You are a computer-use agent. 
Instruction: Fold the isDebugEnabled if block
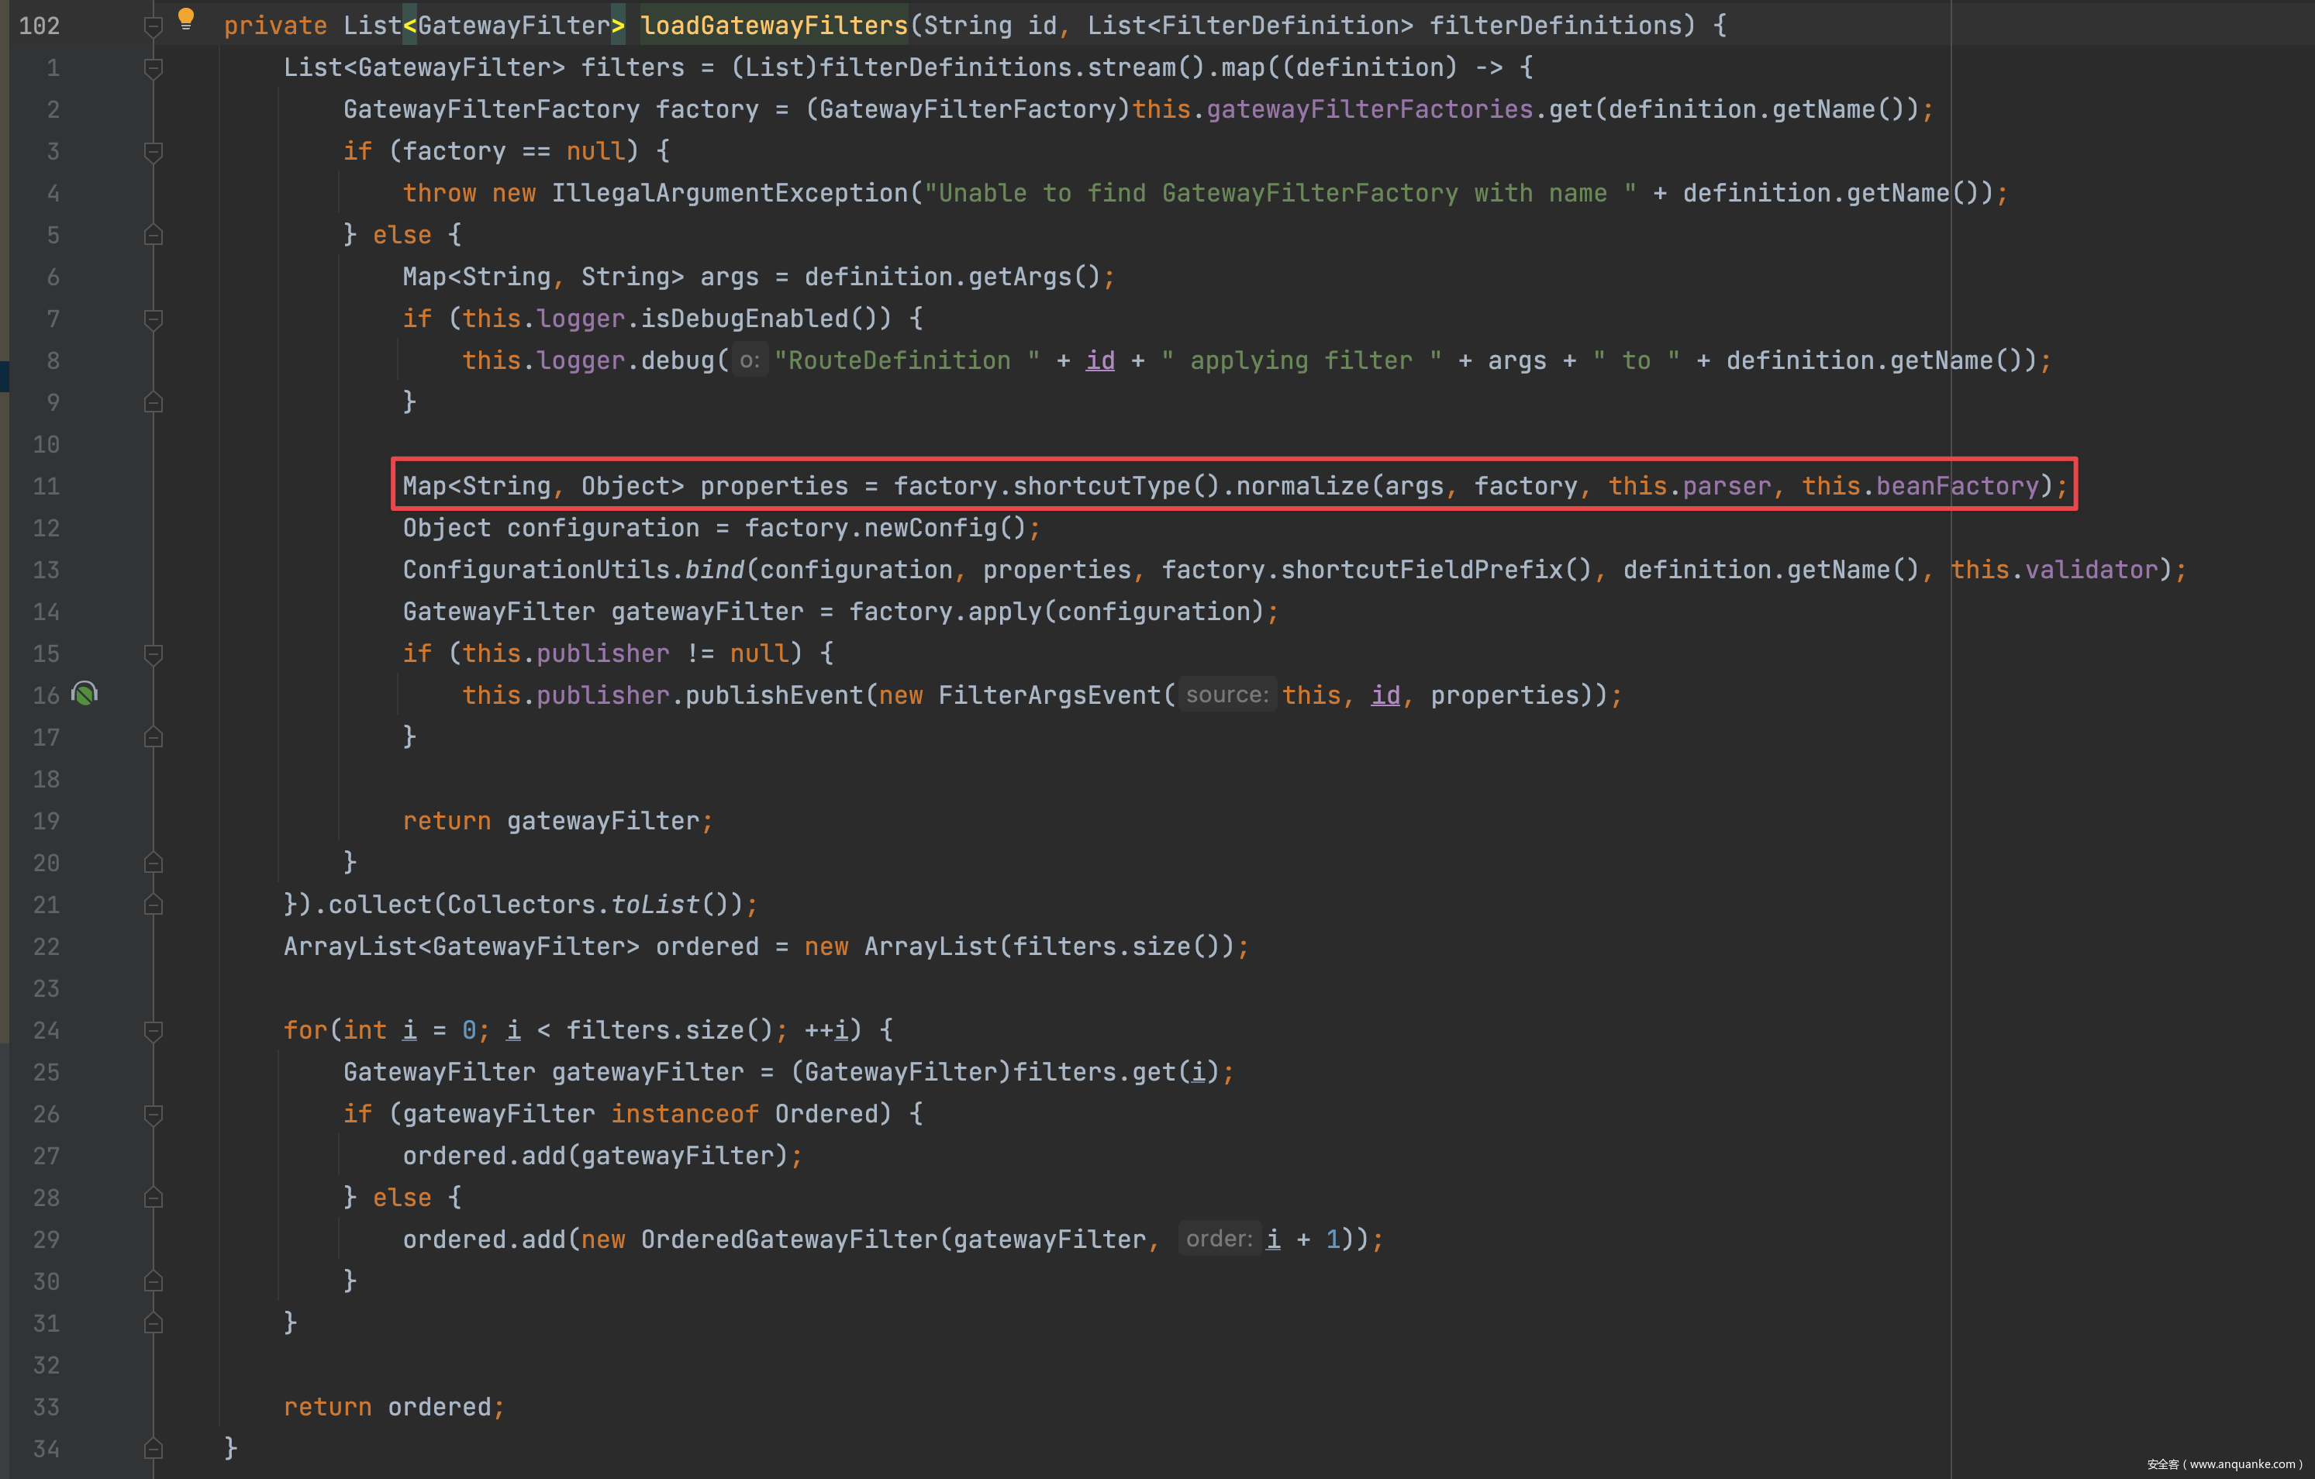pyautogui.click(x=153, y=319)
